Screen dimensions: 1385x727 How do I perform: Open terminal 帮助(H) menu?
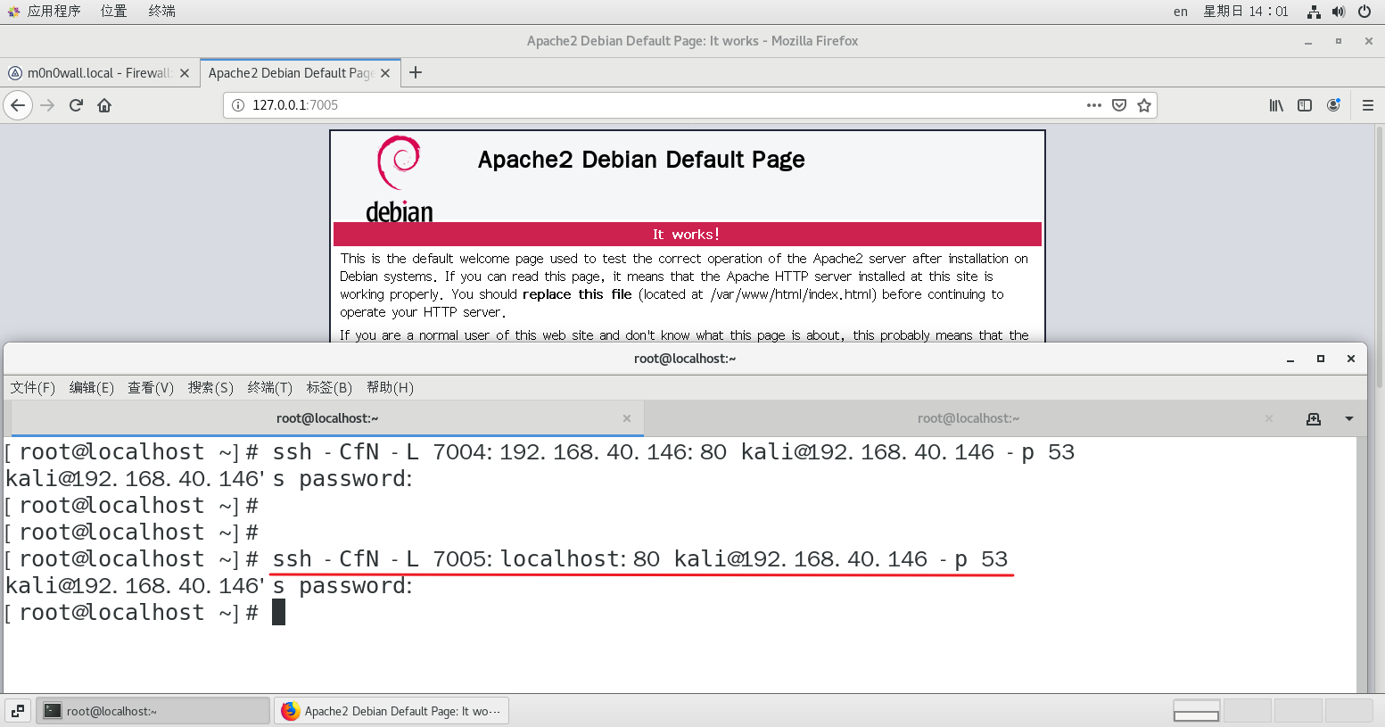(390, 387)
